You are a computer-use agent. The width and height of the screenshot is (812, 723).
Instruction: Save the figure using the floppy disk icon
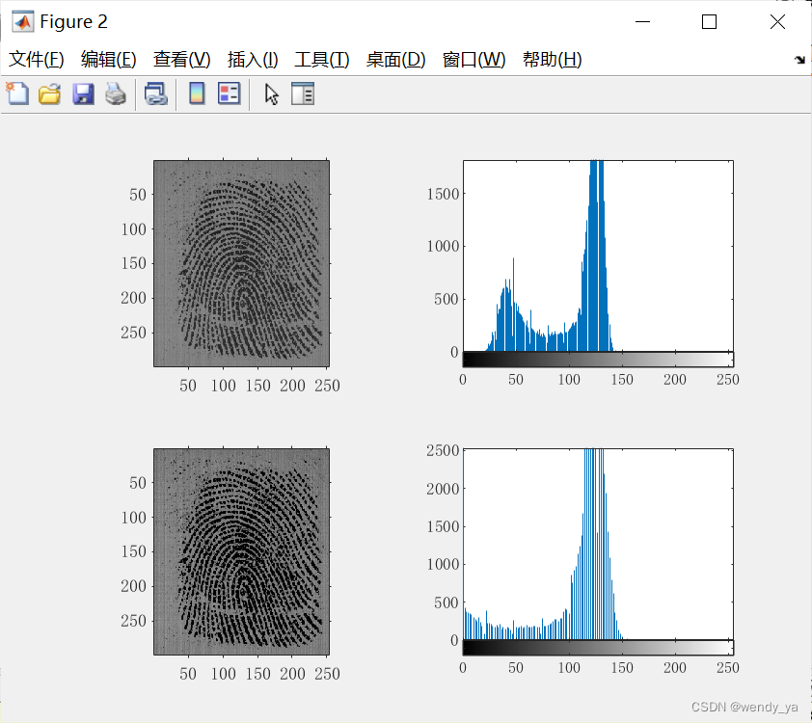[83, 94]
